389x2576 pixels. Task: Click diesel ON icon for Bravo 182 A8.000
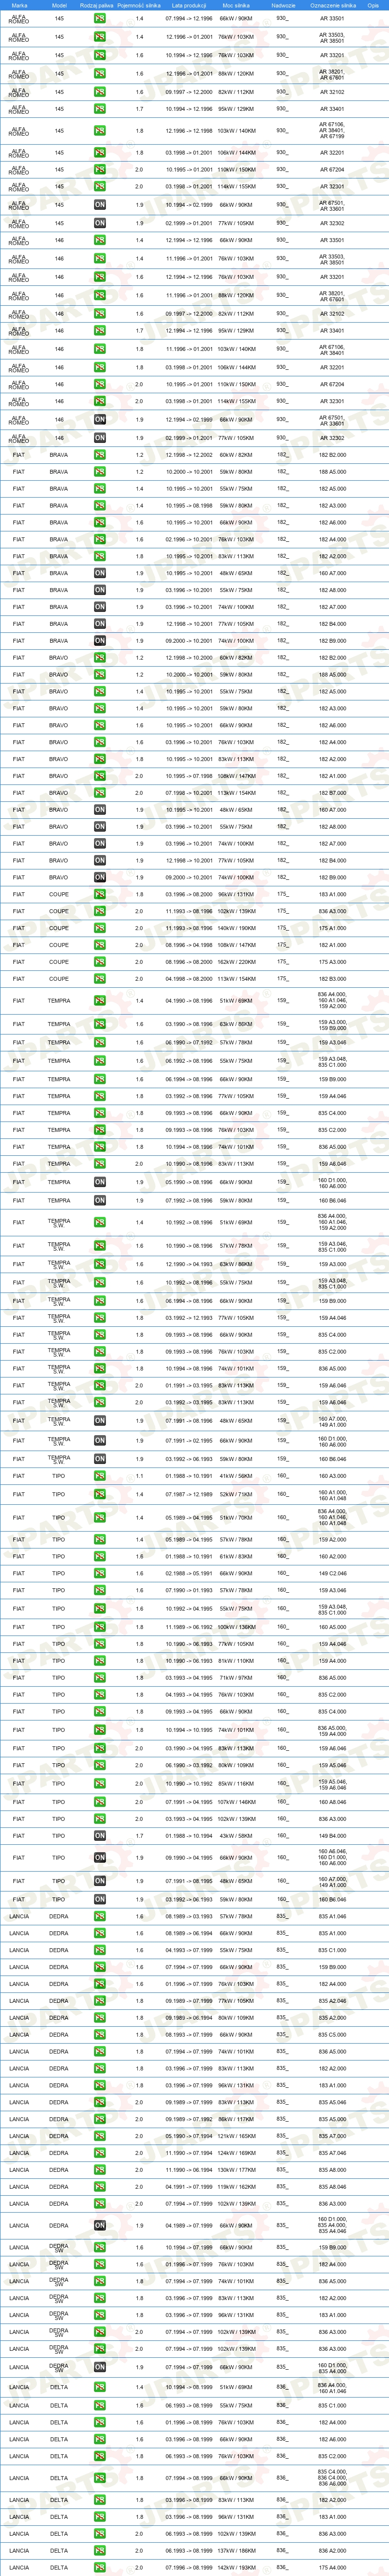(100, 827)
